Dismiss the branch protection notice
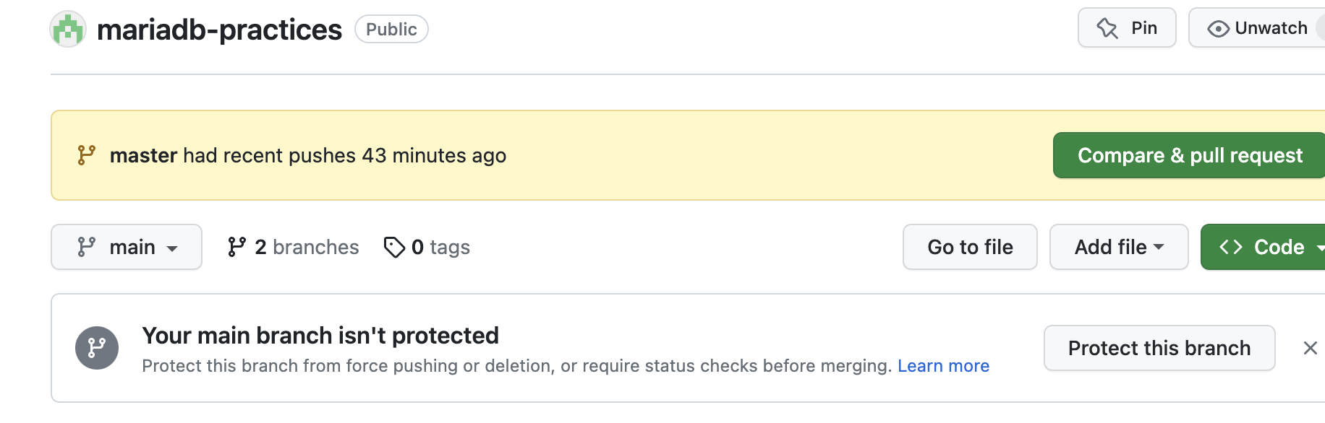 pyautogui.click(x=1310, y=348)
